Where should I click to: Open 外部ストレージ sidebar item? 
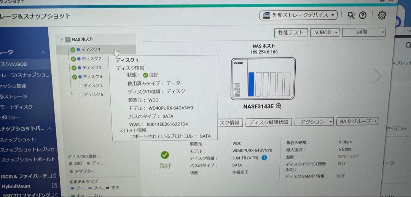[x=14, y=96]
